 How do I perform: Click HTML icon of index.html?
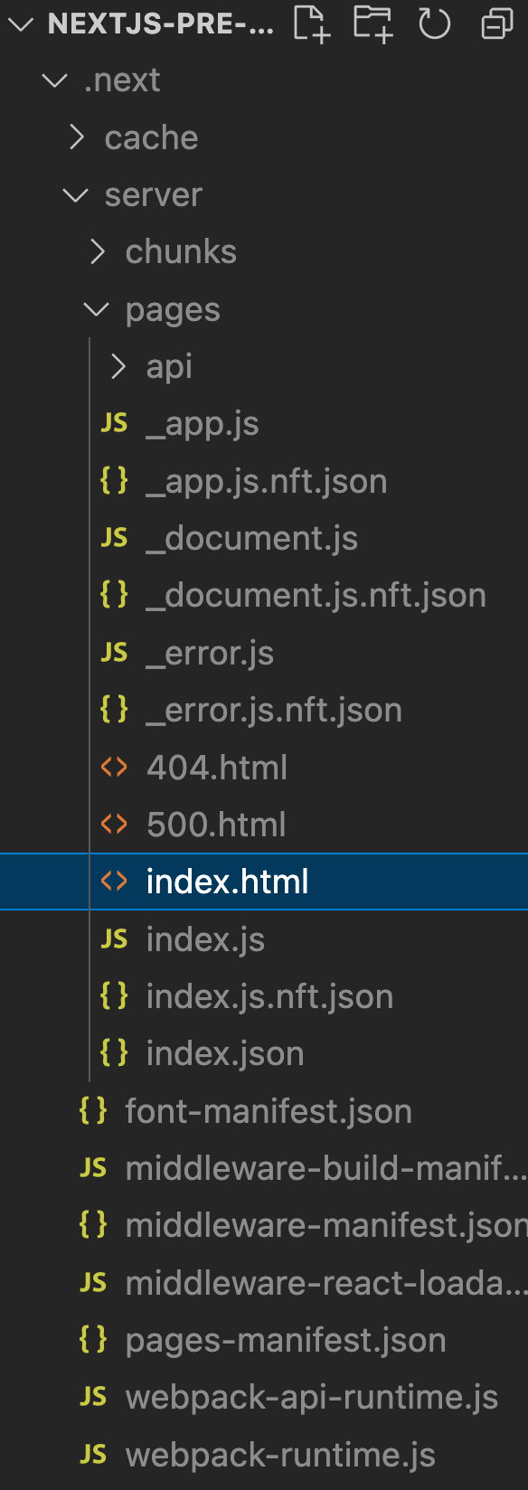point(114,882)
